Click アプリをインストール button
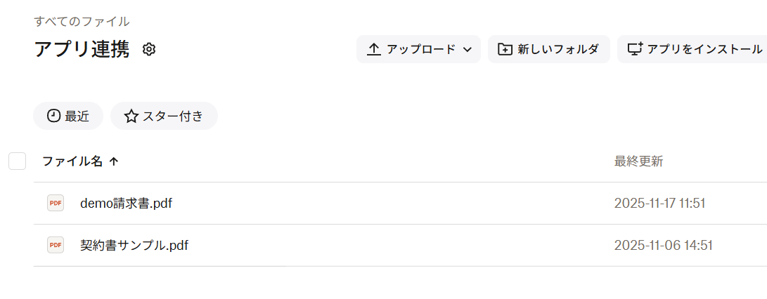Viewport: 767px width, 299px height. coord(692,49)
